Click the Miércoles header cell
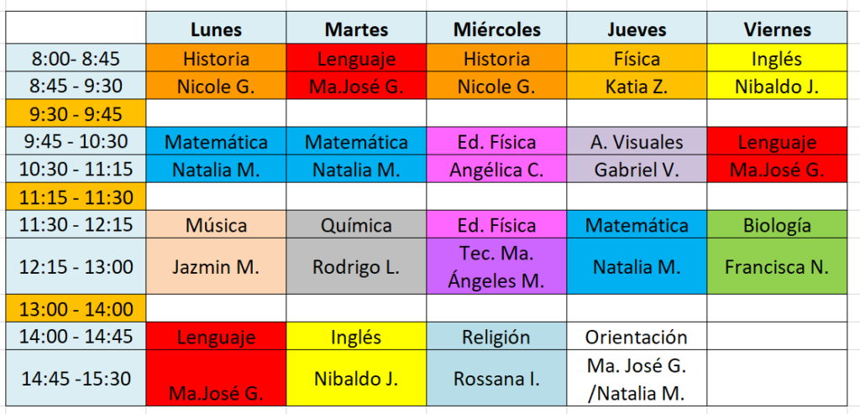This screenshot has height=414, width=860. point(496,29)
